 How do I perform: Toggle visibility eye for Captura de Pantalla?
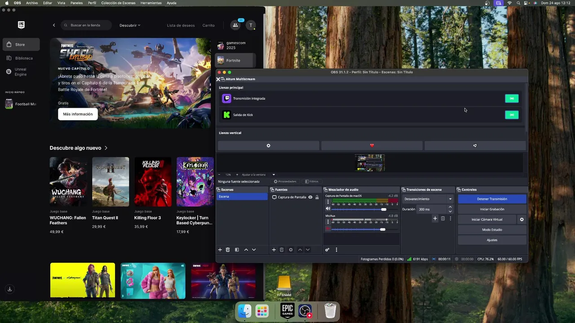(x=310, y=197)
